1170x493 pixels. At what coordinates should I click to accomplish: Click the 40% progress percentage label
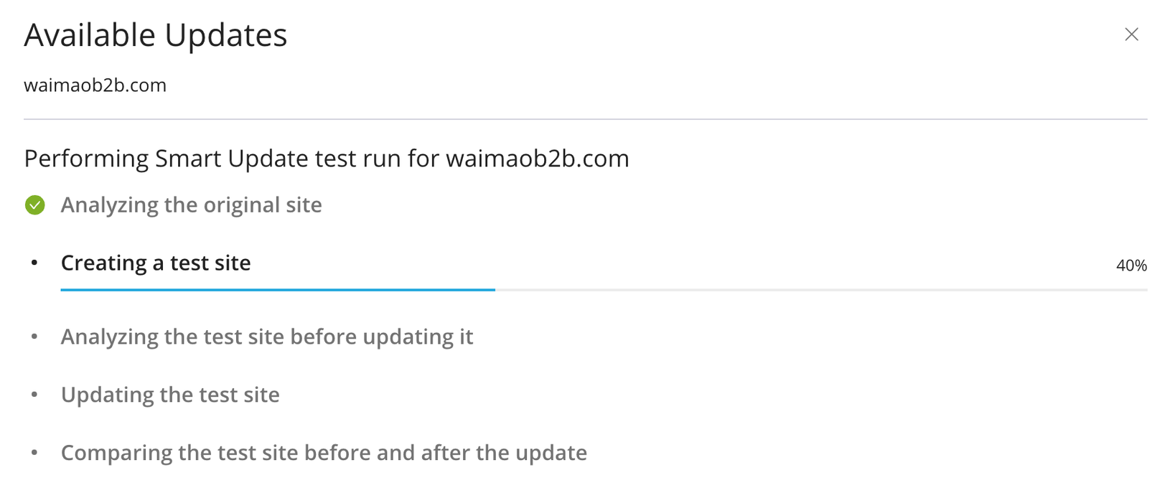[x=1132, y=266]
